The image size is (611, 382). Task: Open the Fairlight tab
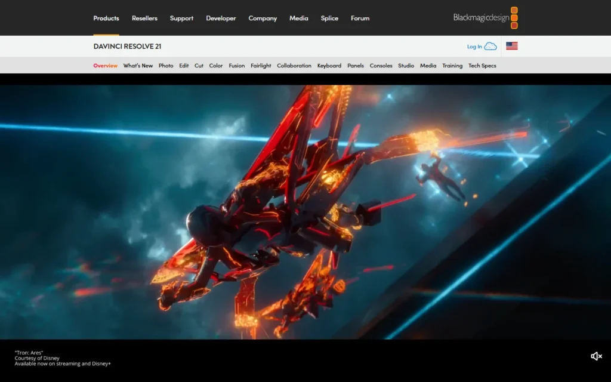[261, 66]
